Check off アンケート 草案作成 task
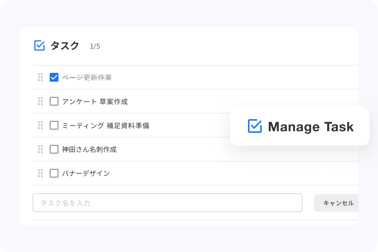The width and height of the screenshot is (378, 252). tap(54, 102)
